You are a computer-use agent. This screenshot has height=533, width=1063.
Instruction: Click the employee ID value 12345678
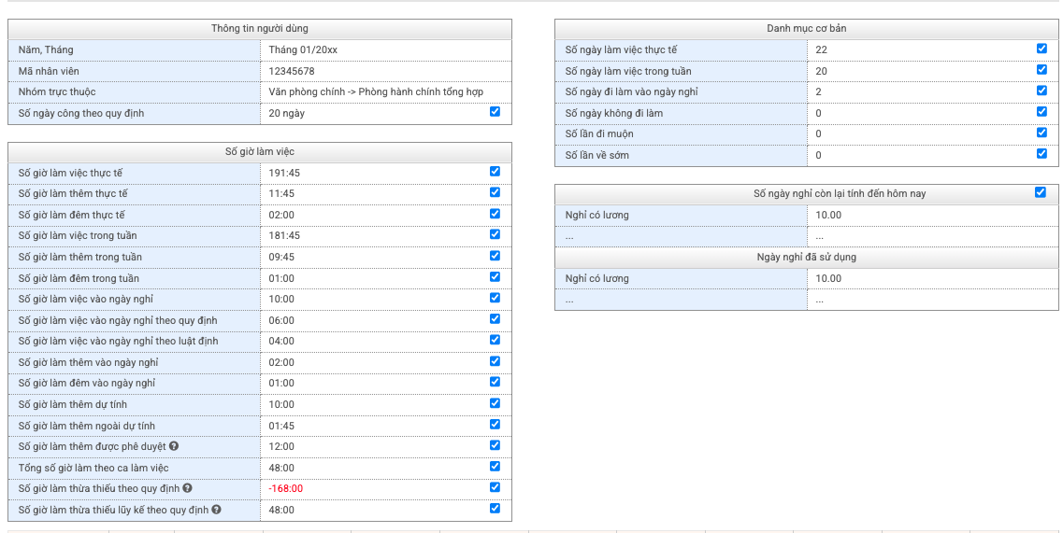pos(291,71)
